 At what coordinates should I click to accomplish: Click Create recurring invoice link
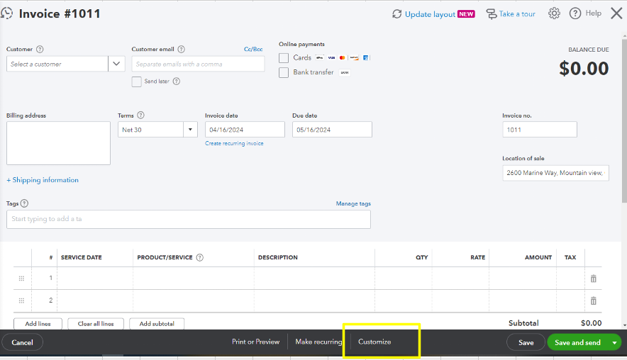coord(234,144)
